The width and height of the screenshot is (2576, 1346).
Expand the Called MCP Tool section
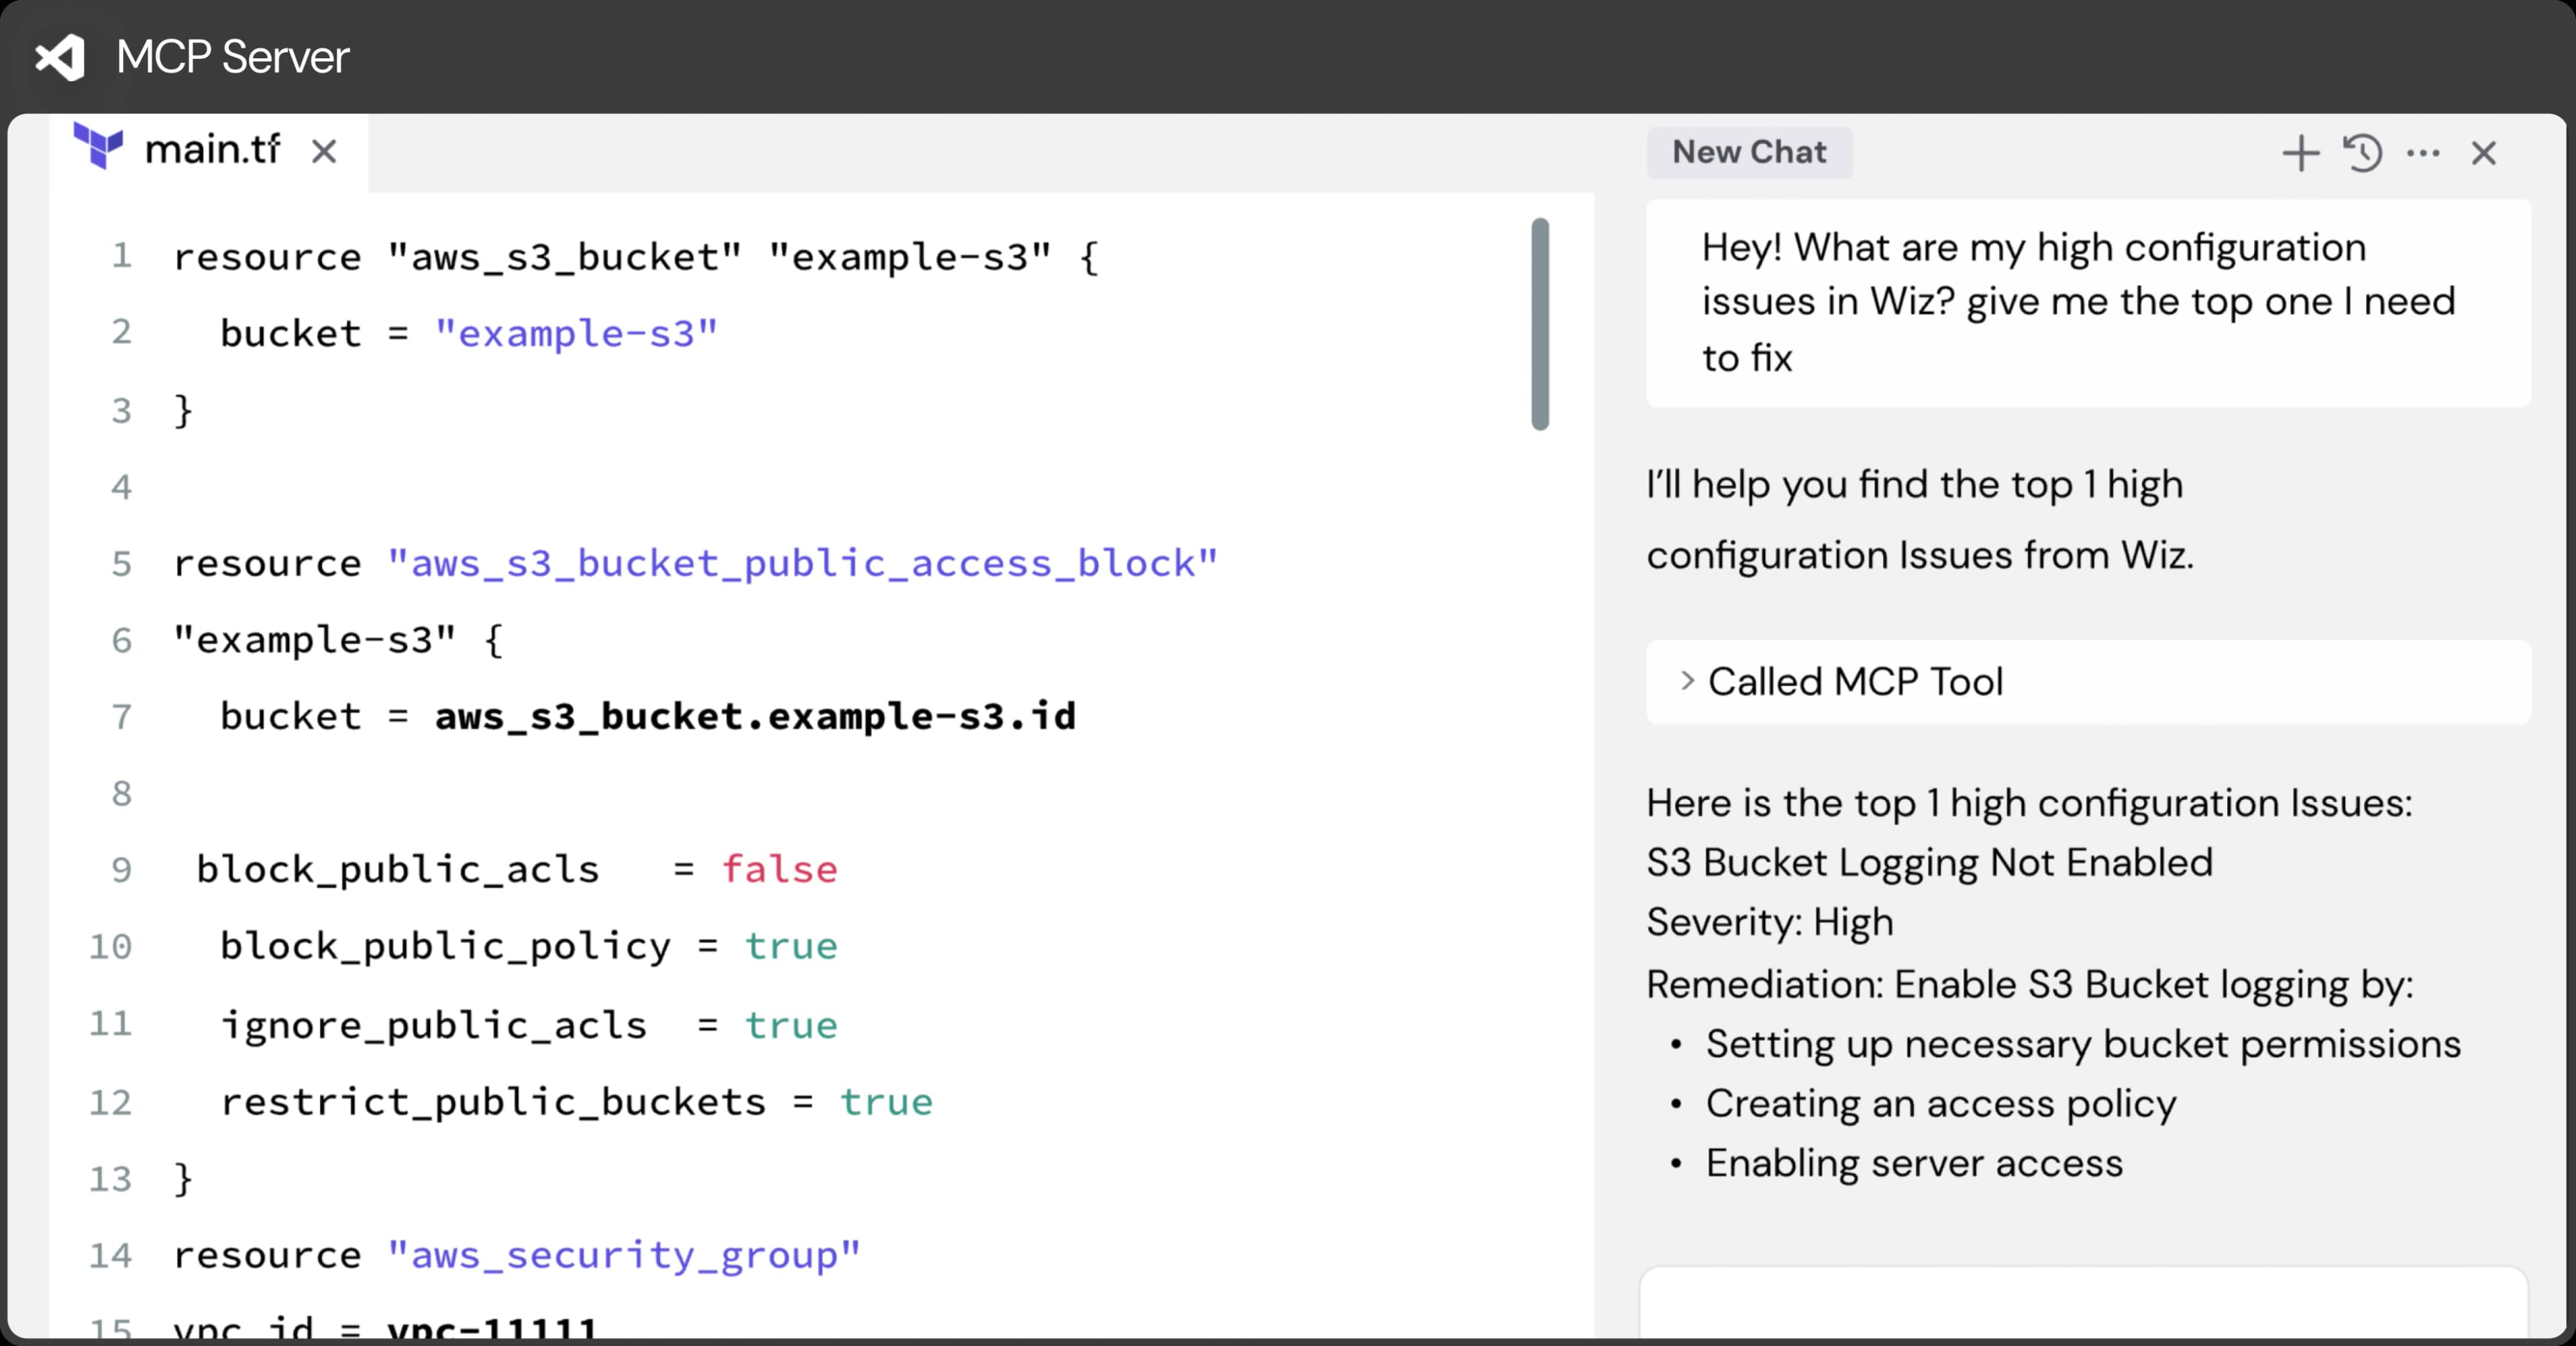pos(2088,682)
